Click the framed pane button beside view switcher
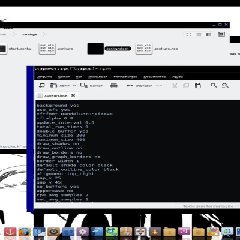Image resolution: width=240 pixels, height=240 pixels. pos(221,34)
